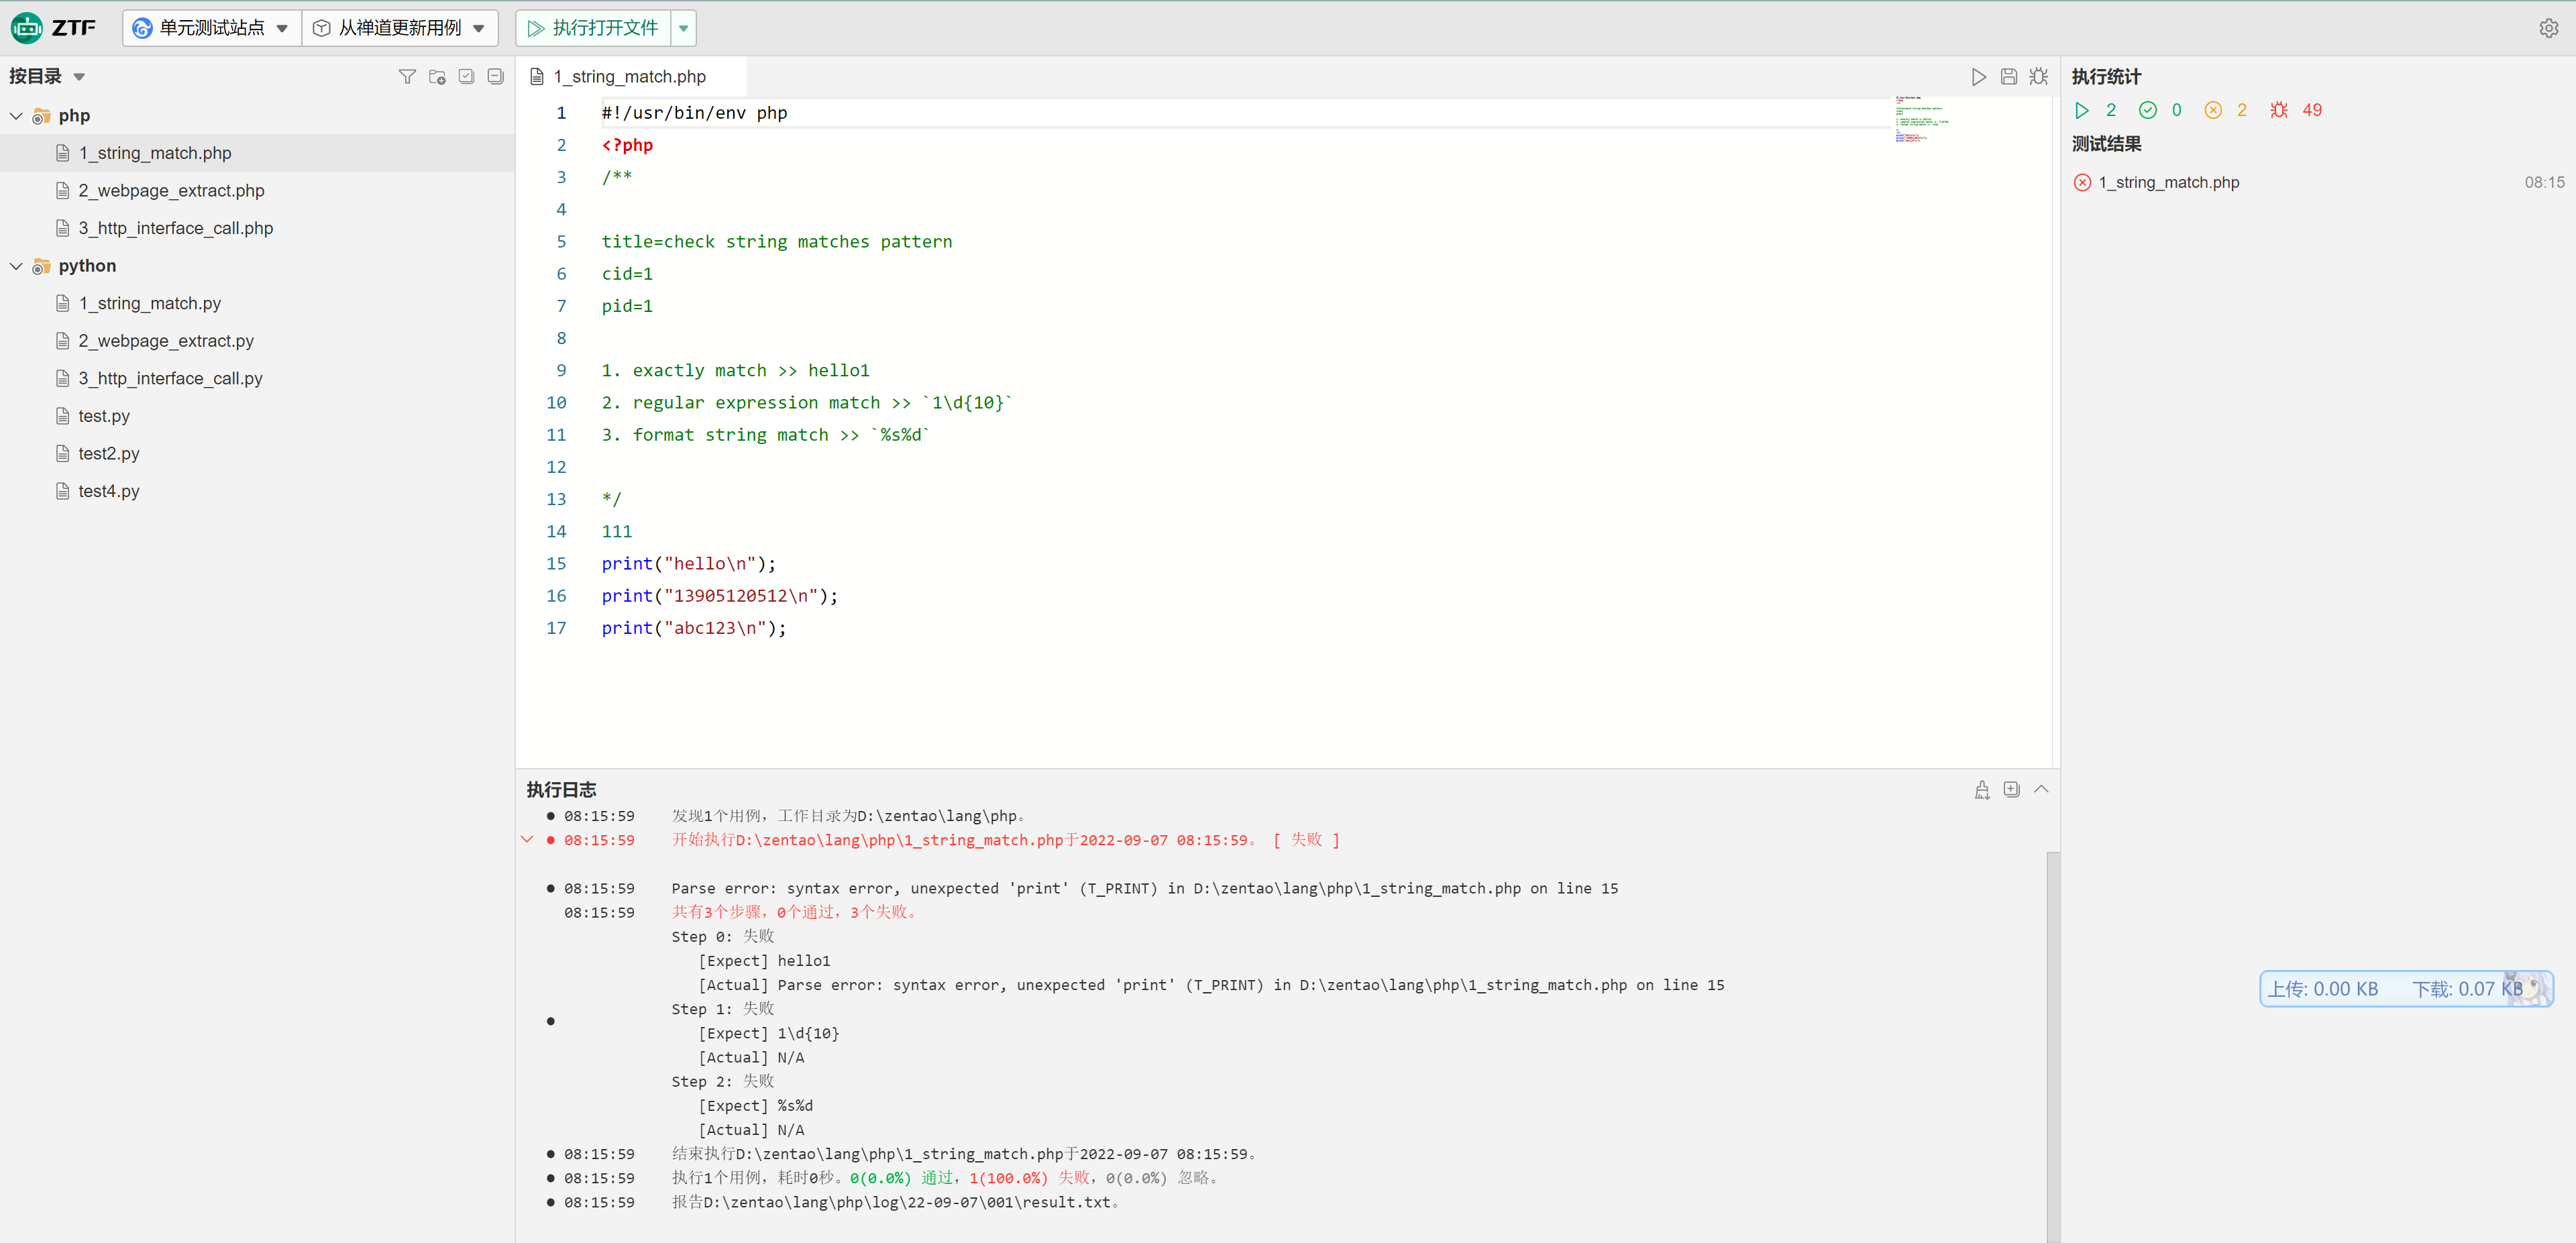The width and height of the screenshot is (2576, 1243).
Task: Open the failed 1_string_match.php test result
Action: pyautogui.click(x=2168, y=182)
